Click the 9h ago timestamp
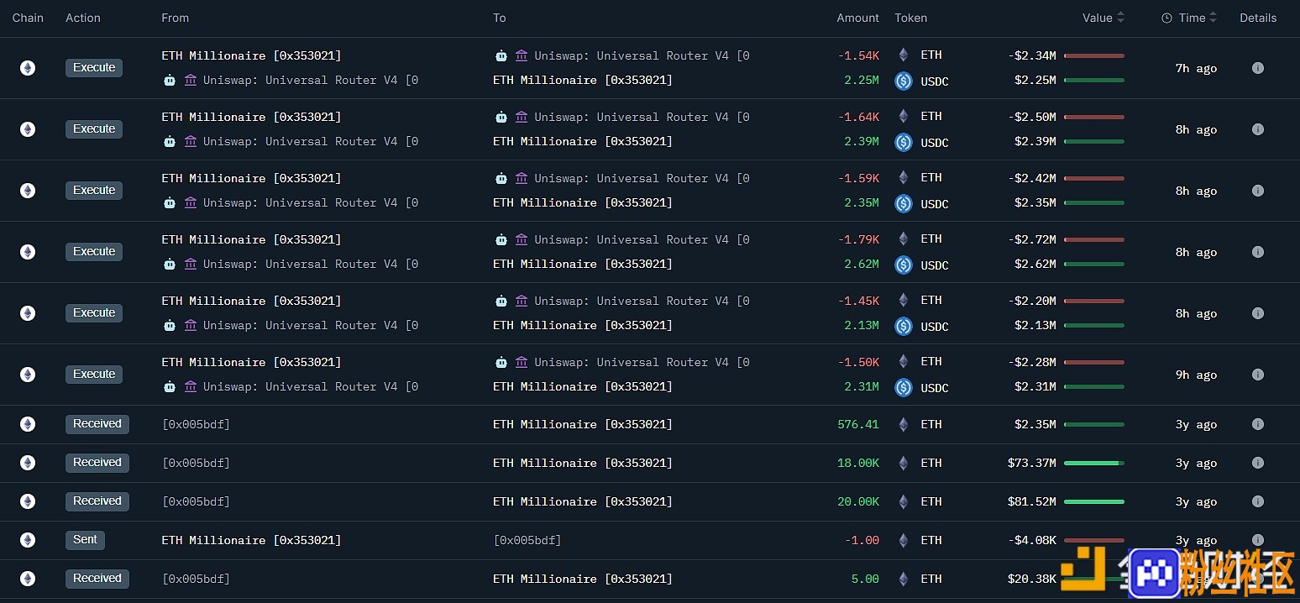1300x603 pixels. (x=1196, y=375)
